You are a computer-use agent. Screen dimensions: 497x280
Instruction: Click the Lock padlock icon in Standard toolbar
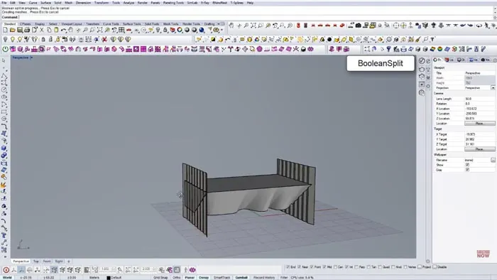coord(165,30)
